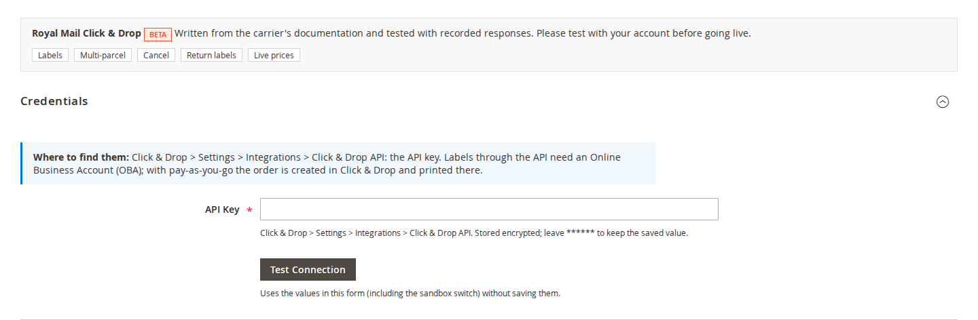Collapse the Credentials section with the chevron icon

coord(943,102)
